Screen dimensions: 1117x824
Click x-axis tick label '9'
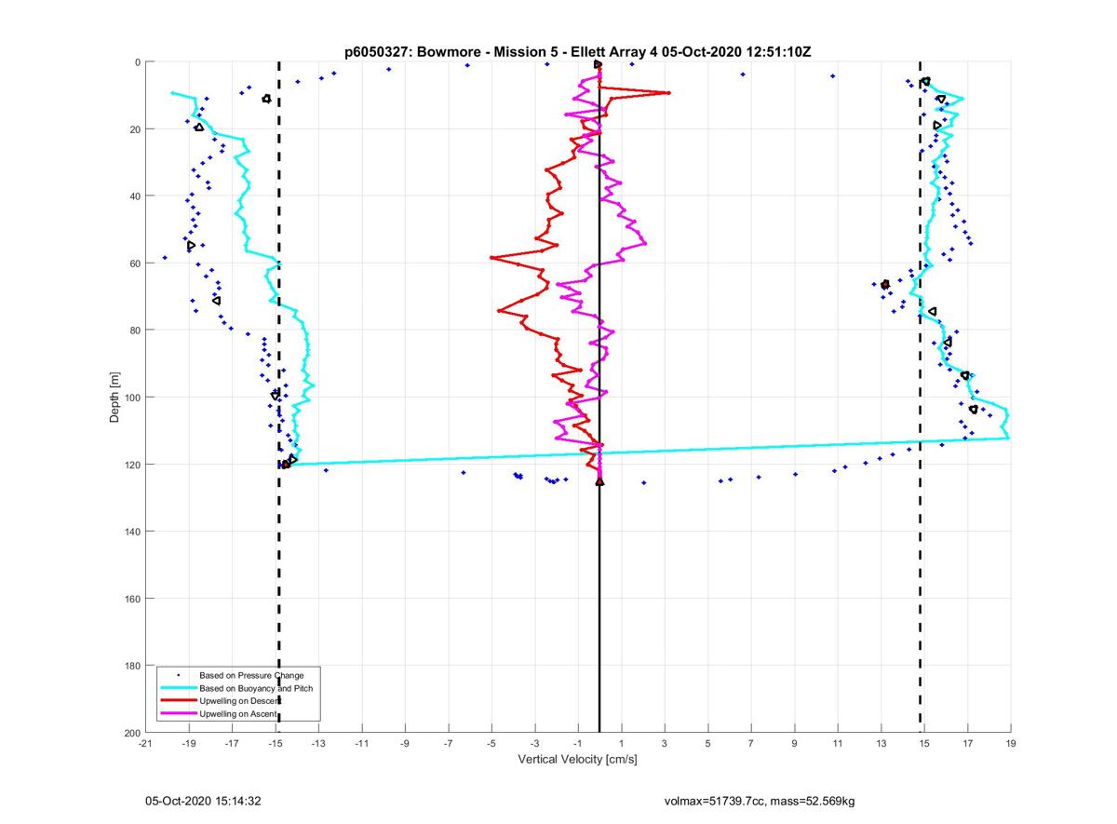pos(795,744)
